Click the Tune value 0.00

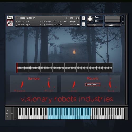(97, 21)
